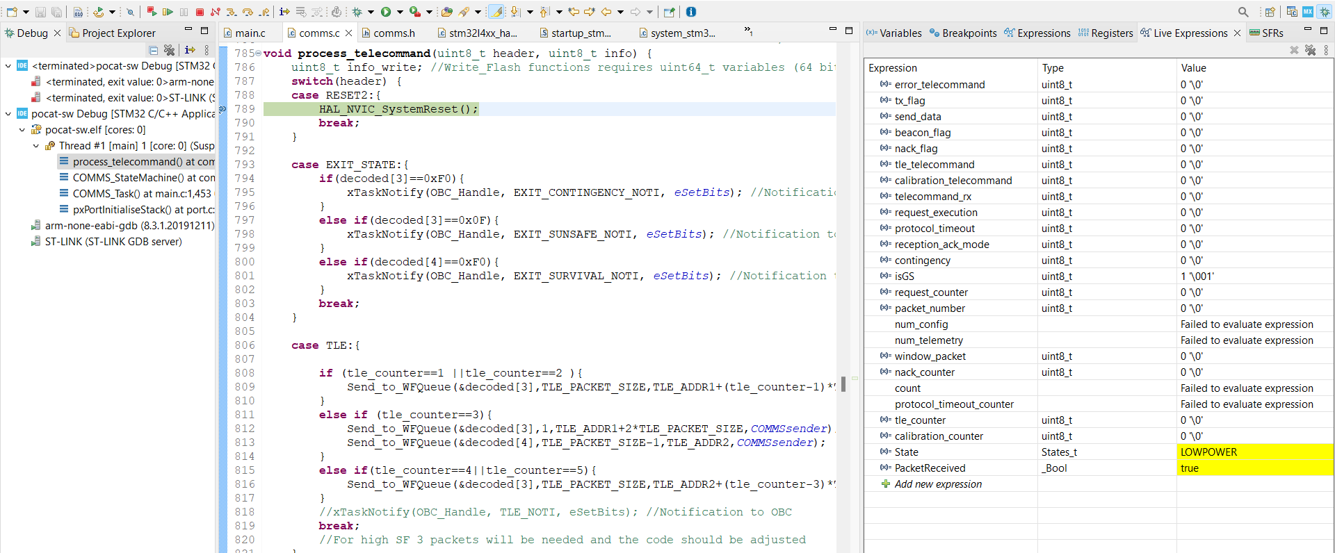Open the Registers view tab

tap(1106, 33)
